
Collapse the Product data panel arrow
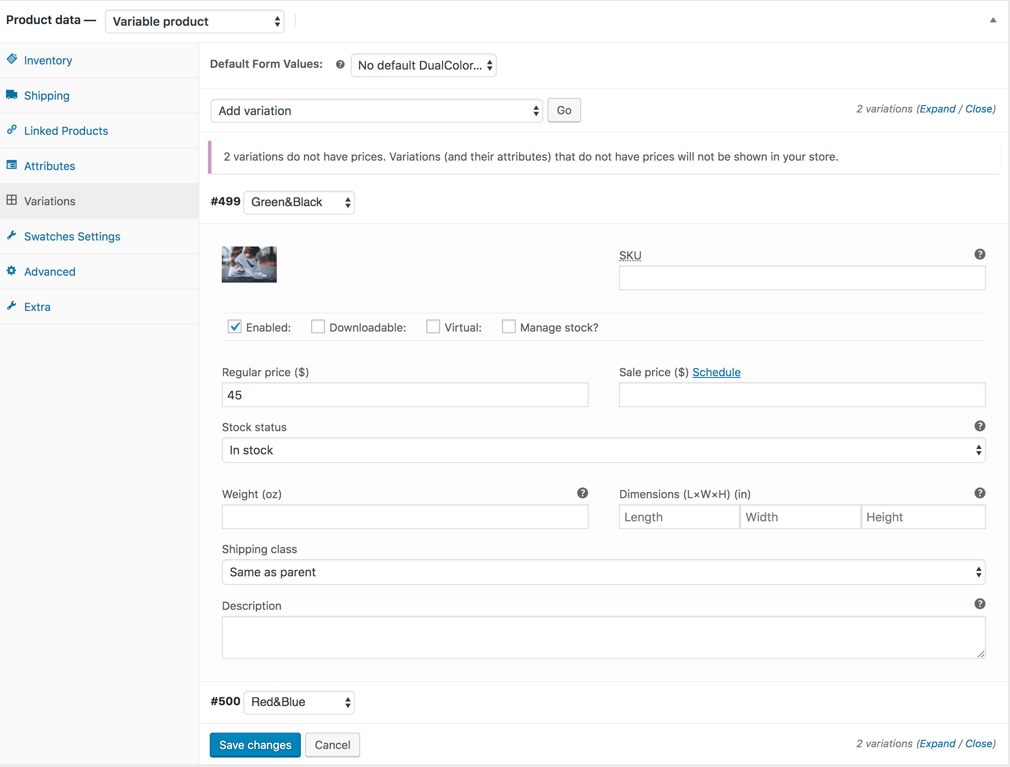pyautogui.click(x=992, y=20)
